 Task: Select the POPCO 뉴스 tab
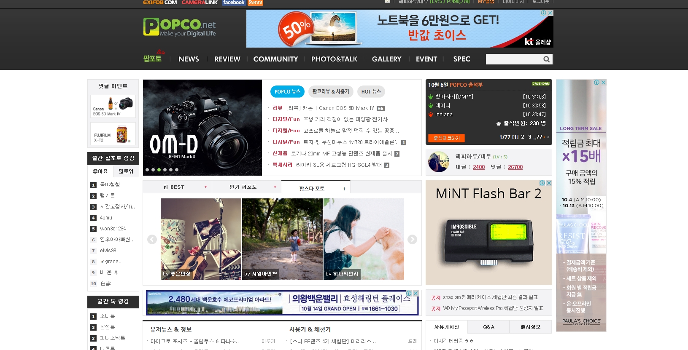(287, 91)
